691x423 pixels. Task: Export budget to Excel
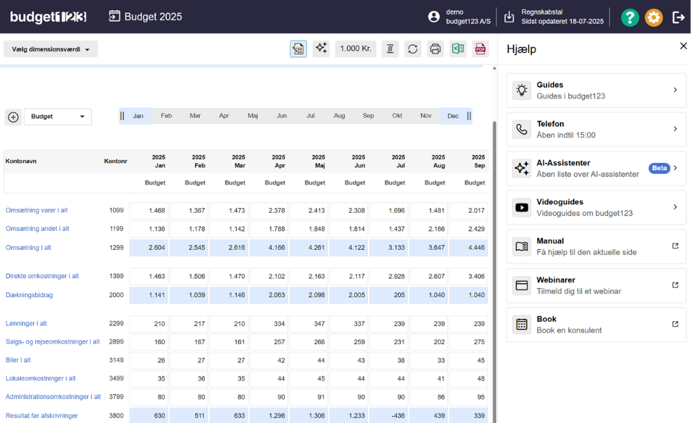coord(458,48)
